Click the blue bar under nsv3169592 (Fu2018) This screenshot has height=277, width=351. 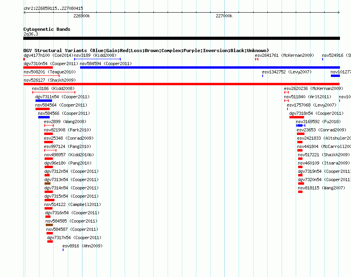301,125
